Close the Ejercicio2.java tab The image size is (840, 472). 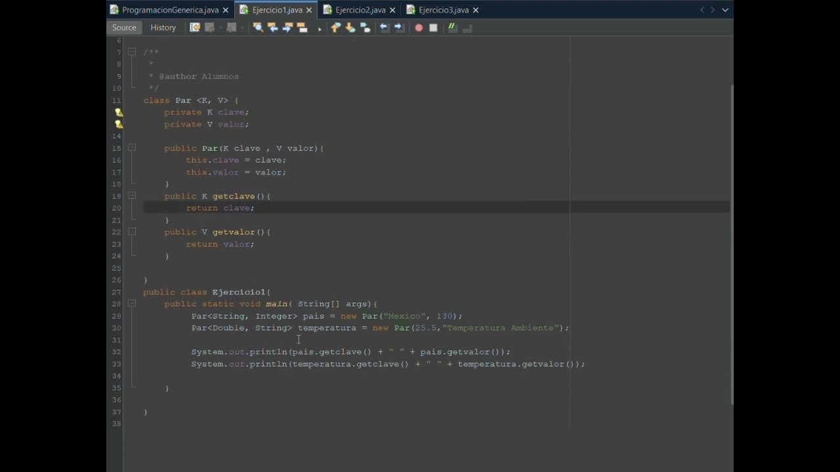[392, 10]
